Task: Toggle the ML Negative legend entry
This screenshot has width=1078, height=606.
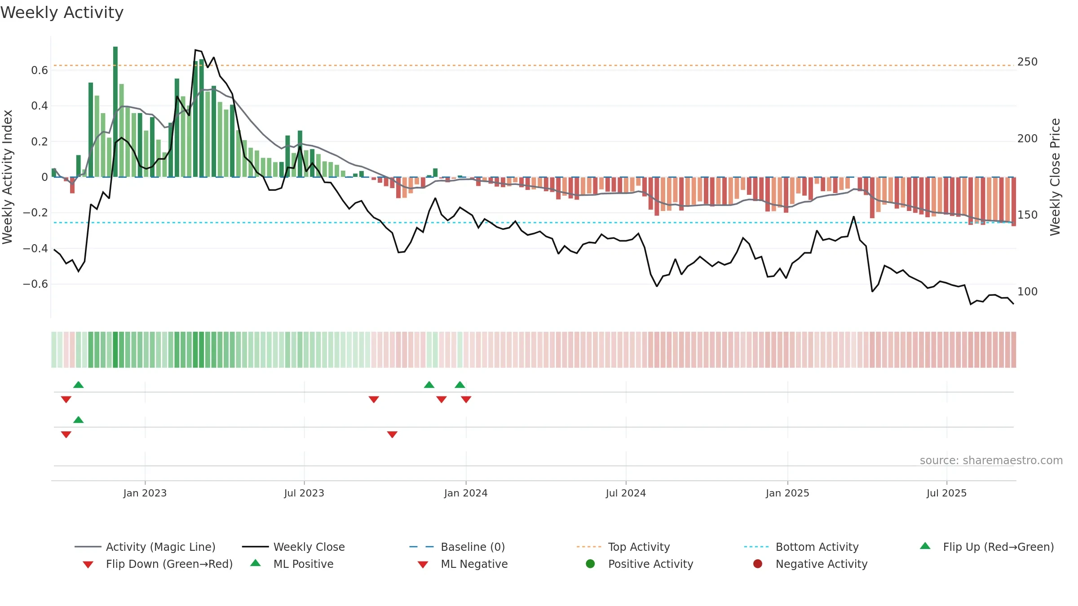Action: [462, 564]
